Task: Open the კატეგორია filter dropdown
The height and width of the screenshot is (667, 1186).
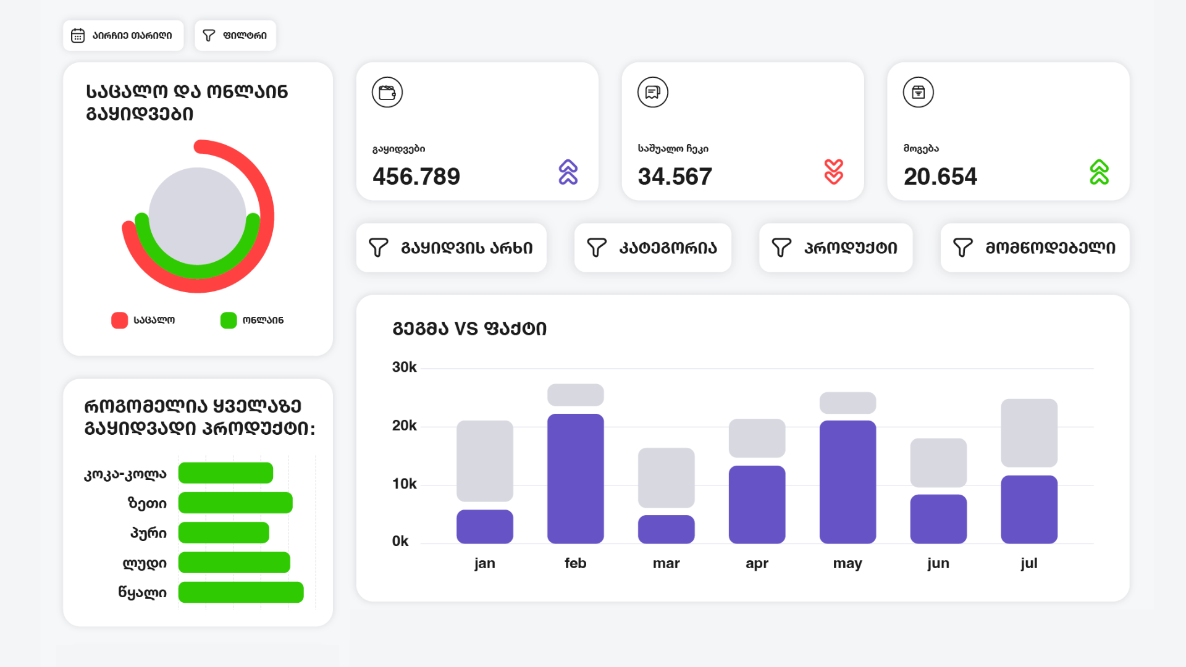Action: [653, 248]
